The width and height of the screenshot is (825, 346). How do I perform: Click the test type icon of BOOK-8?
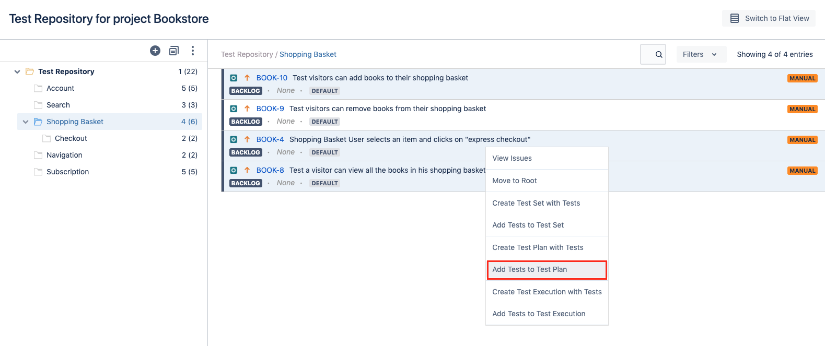[x=234, y=170]
